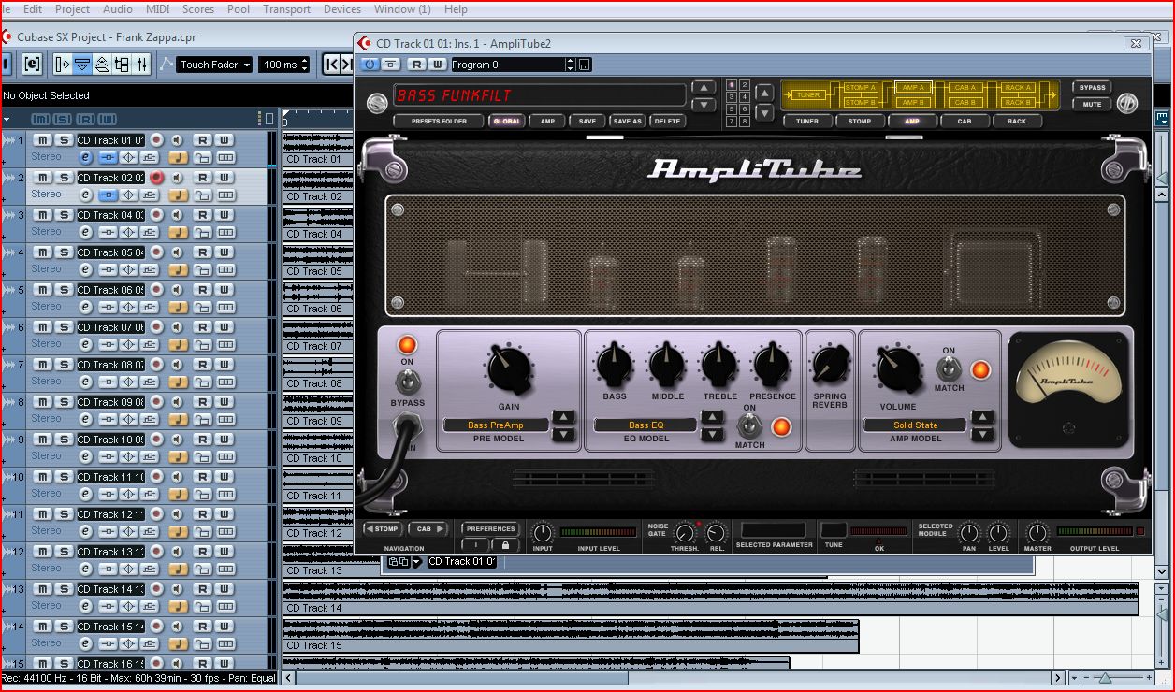Open the Project menu

pyautogui.click(x=72, y=9)
